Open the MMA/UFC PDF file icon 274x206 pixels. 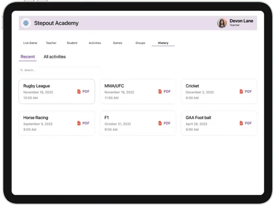tap(160, 92)
